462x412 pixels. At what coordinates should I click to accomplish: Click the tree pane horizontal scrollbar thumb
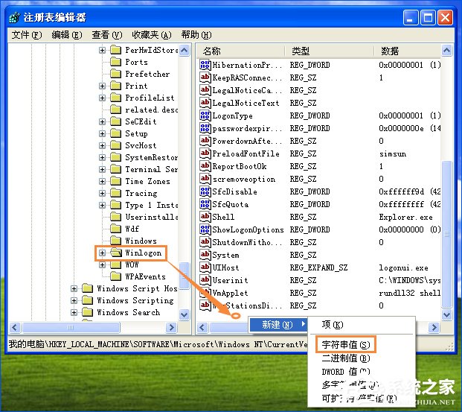click(x=71, y=327)
